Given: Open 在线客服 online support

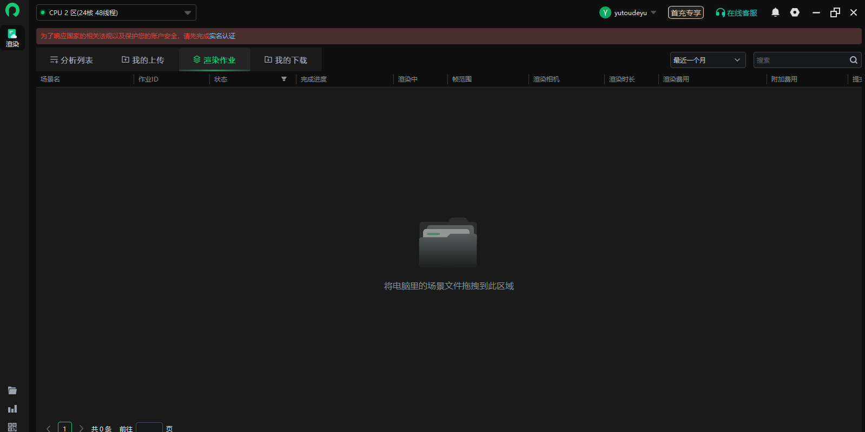Looking at the screenshot, I should (x=736, y=12).
